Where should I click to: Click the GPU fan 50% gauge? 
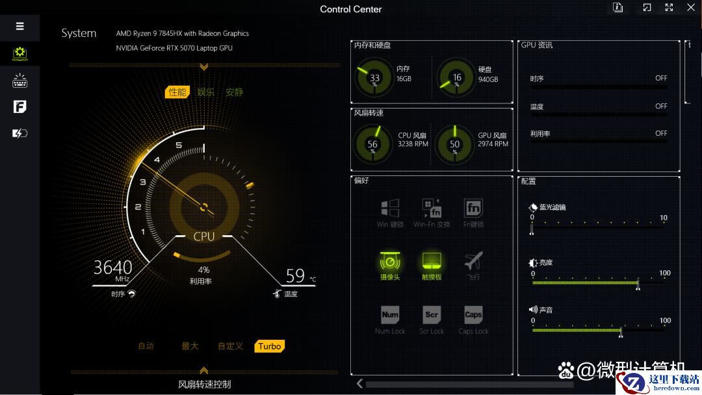click(x=454, y=144)
